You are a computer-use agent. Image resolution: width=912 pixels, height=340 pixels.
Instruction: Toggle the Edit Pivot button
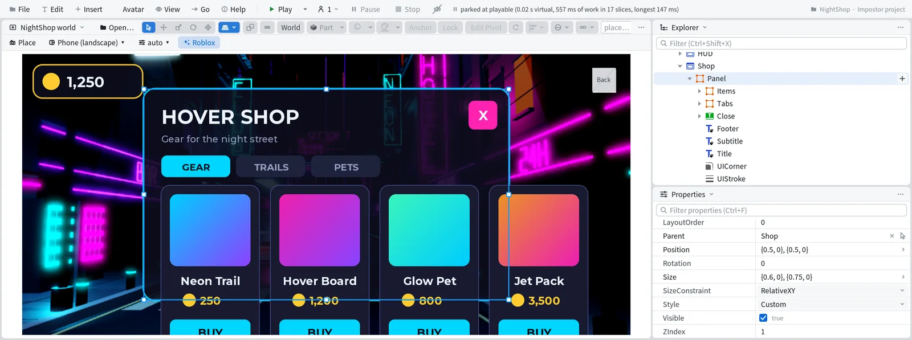click(x=486, y=27)
